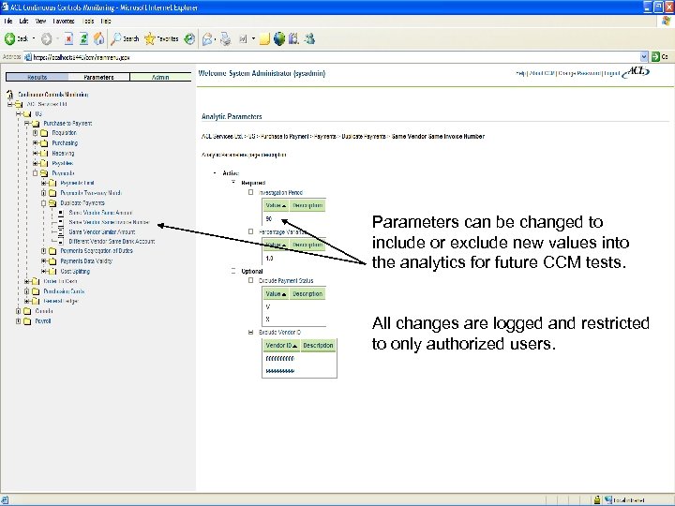Click the ACL logo at top right

coord(637,72)
